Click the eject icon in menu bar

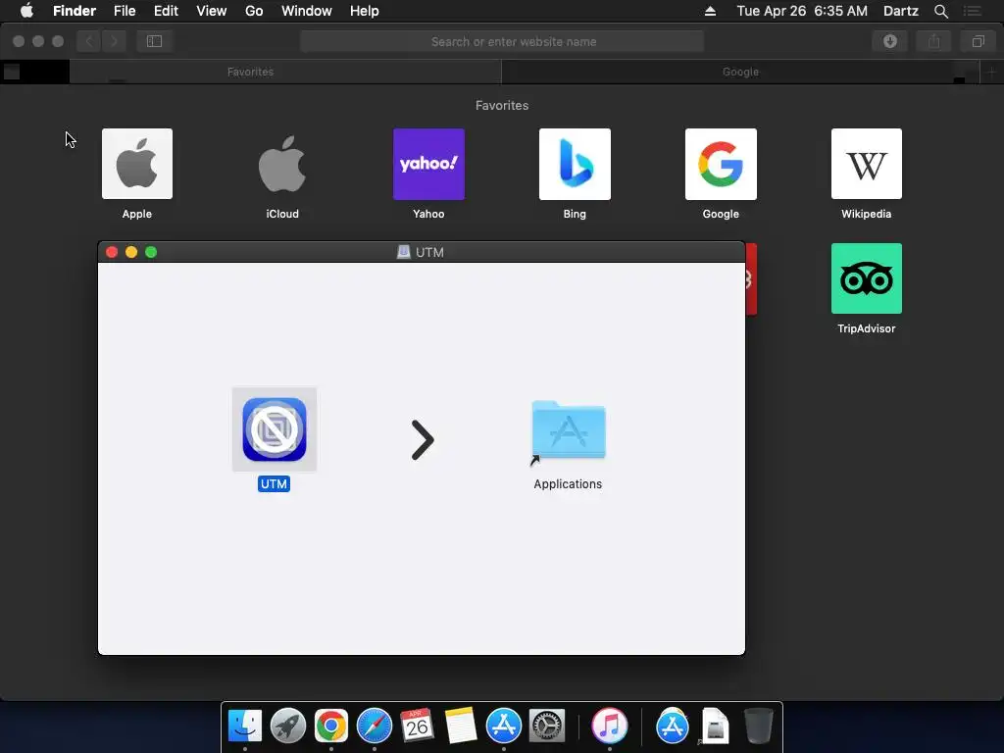[710, 11]
